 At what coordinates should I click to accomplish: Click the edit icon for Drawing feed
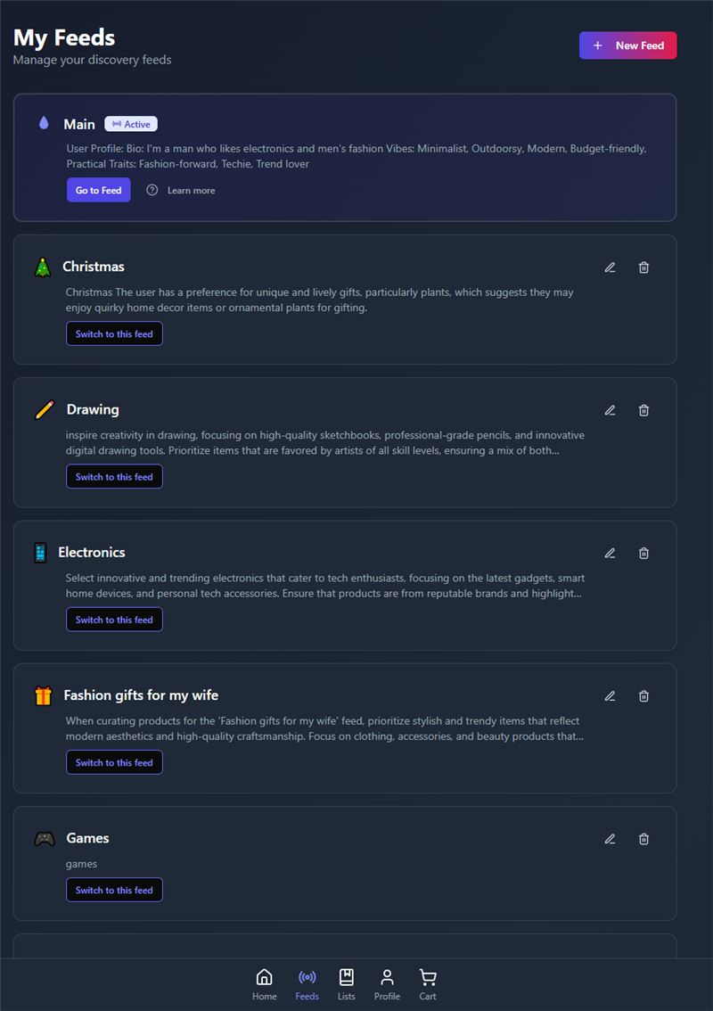pyautogui.click(x=610, y=410)
